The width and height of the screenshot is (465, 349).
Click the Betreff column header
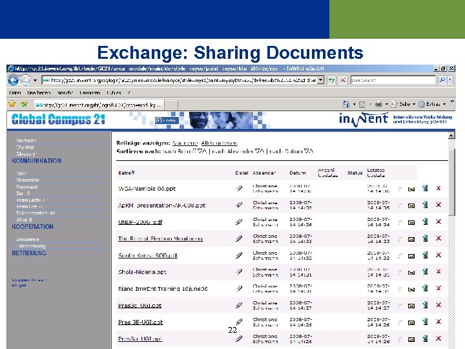(x=127, y=173)
